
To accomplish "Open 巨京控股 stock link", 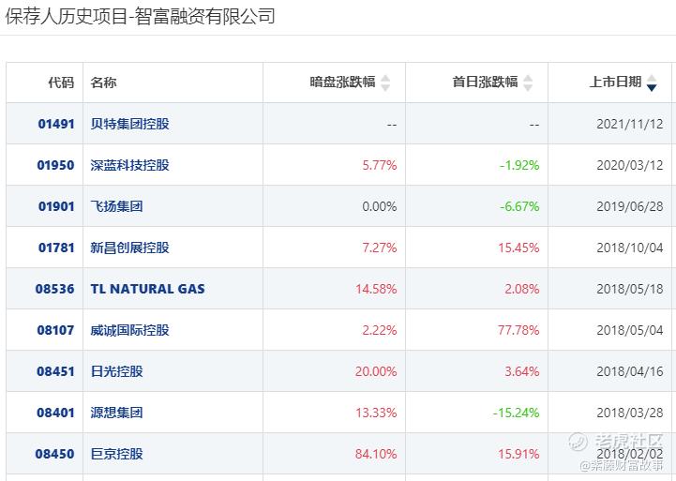I will click(x=116, y=454).
